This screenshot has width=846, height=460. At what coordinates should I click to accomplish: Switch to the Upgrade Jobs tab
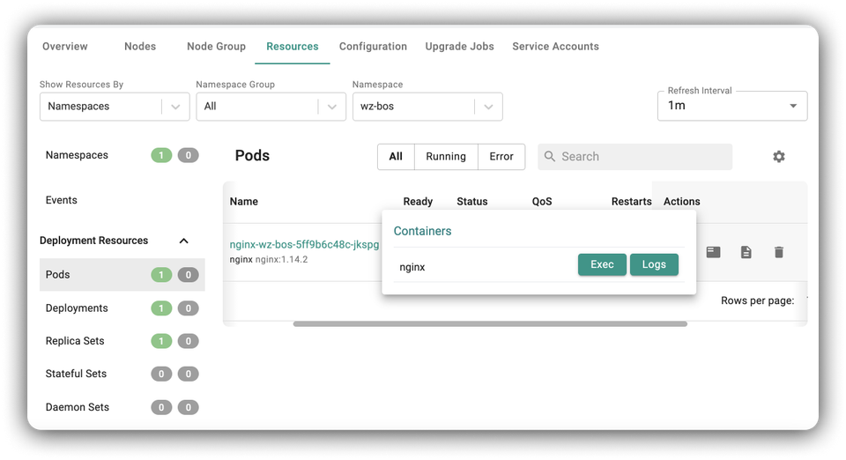pyautogui.click(x=459, y=47)
